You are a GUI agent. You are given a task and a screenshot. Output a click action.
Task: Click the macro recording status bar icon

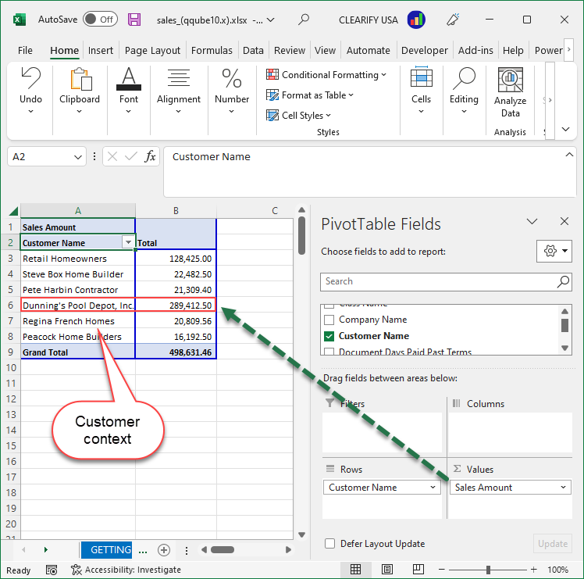click(52, 570)
